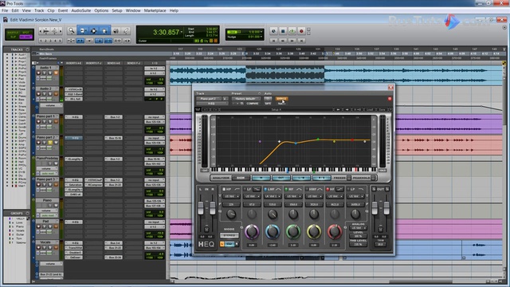Screen dimensions: 510x287
Task: Open the Analog type dropdown
Action: click(358, 228)
